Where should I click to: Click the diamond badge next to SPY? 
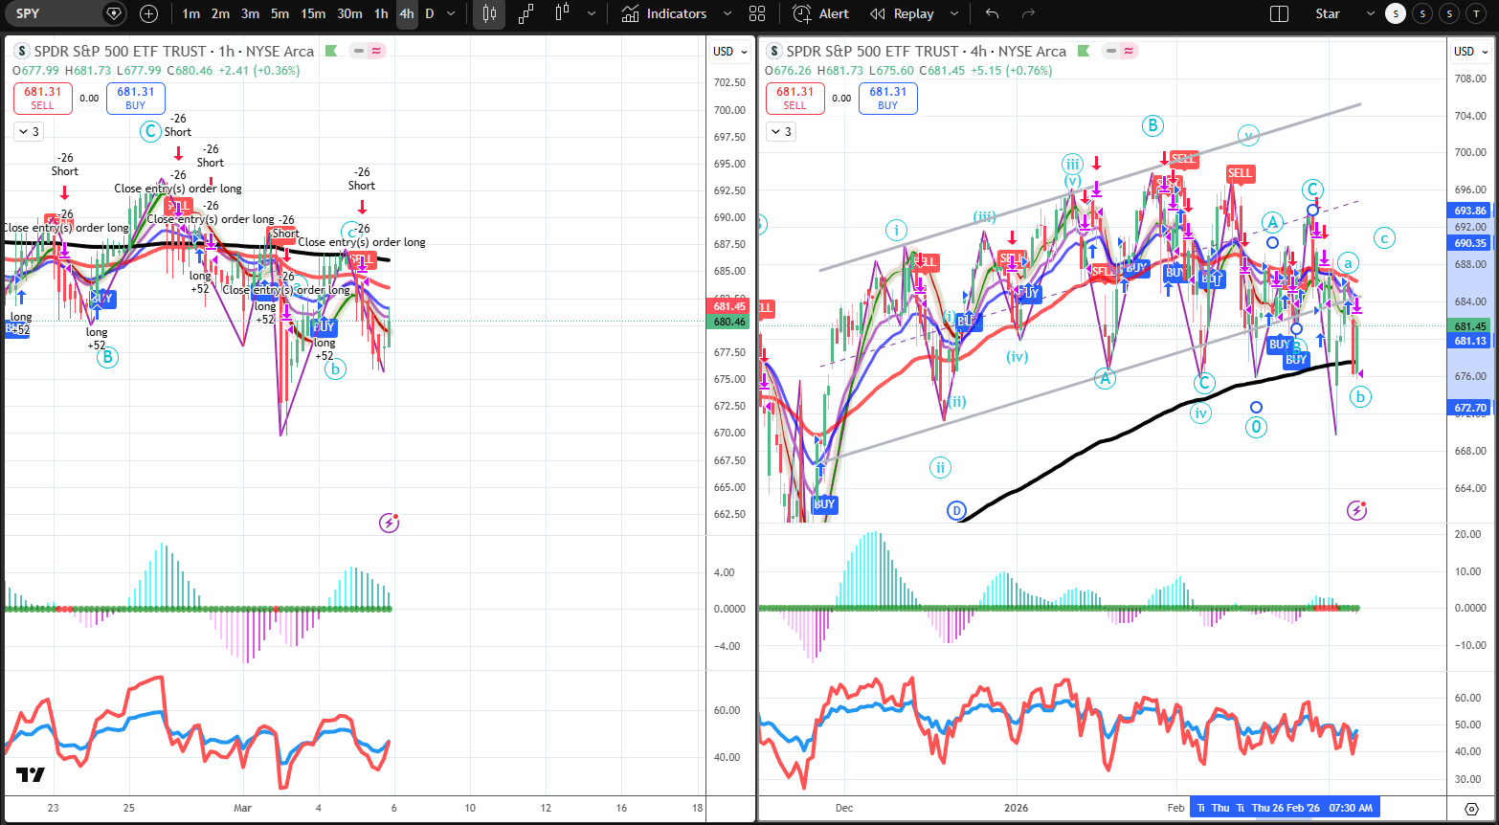click(x=115, y=13)
